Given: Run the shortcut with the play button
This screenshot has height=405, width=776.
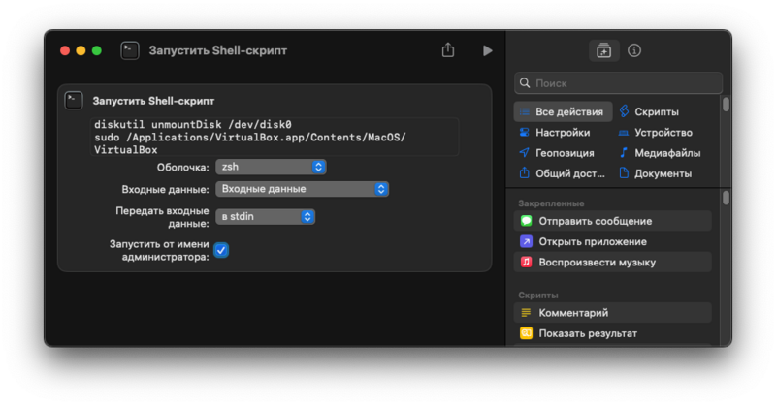Looking at the screenshot, I should (x=488, y=50).
